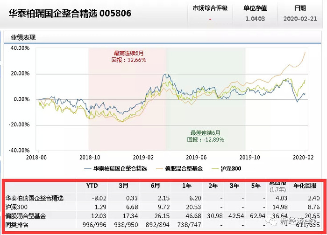The width and height of the screenshot is (327, 235).
Task: Click x-axis label 2019-02
Action: point(143,158)
